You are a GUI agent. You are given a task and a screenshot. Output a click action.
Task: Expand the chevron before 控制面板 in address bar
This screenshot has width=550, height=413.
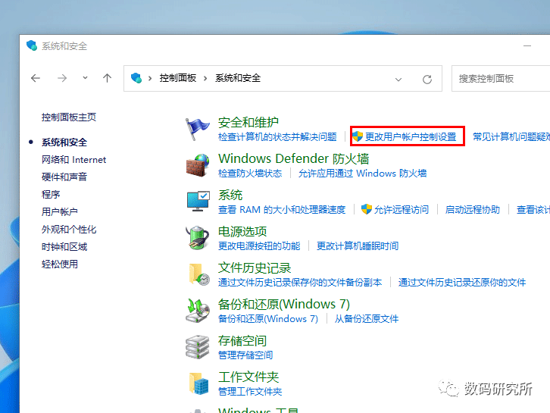tap(150, 78)
